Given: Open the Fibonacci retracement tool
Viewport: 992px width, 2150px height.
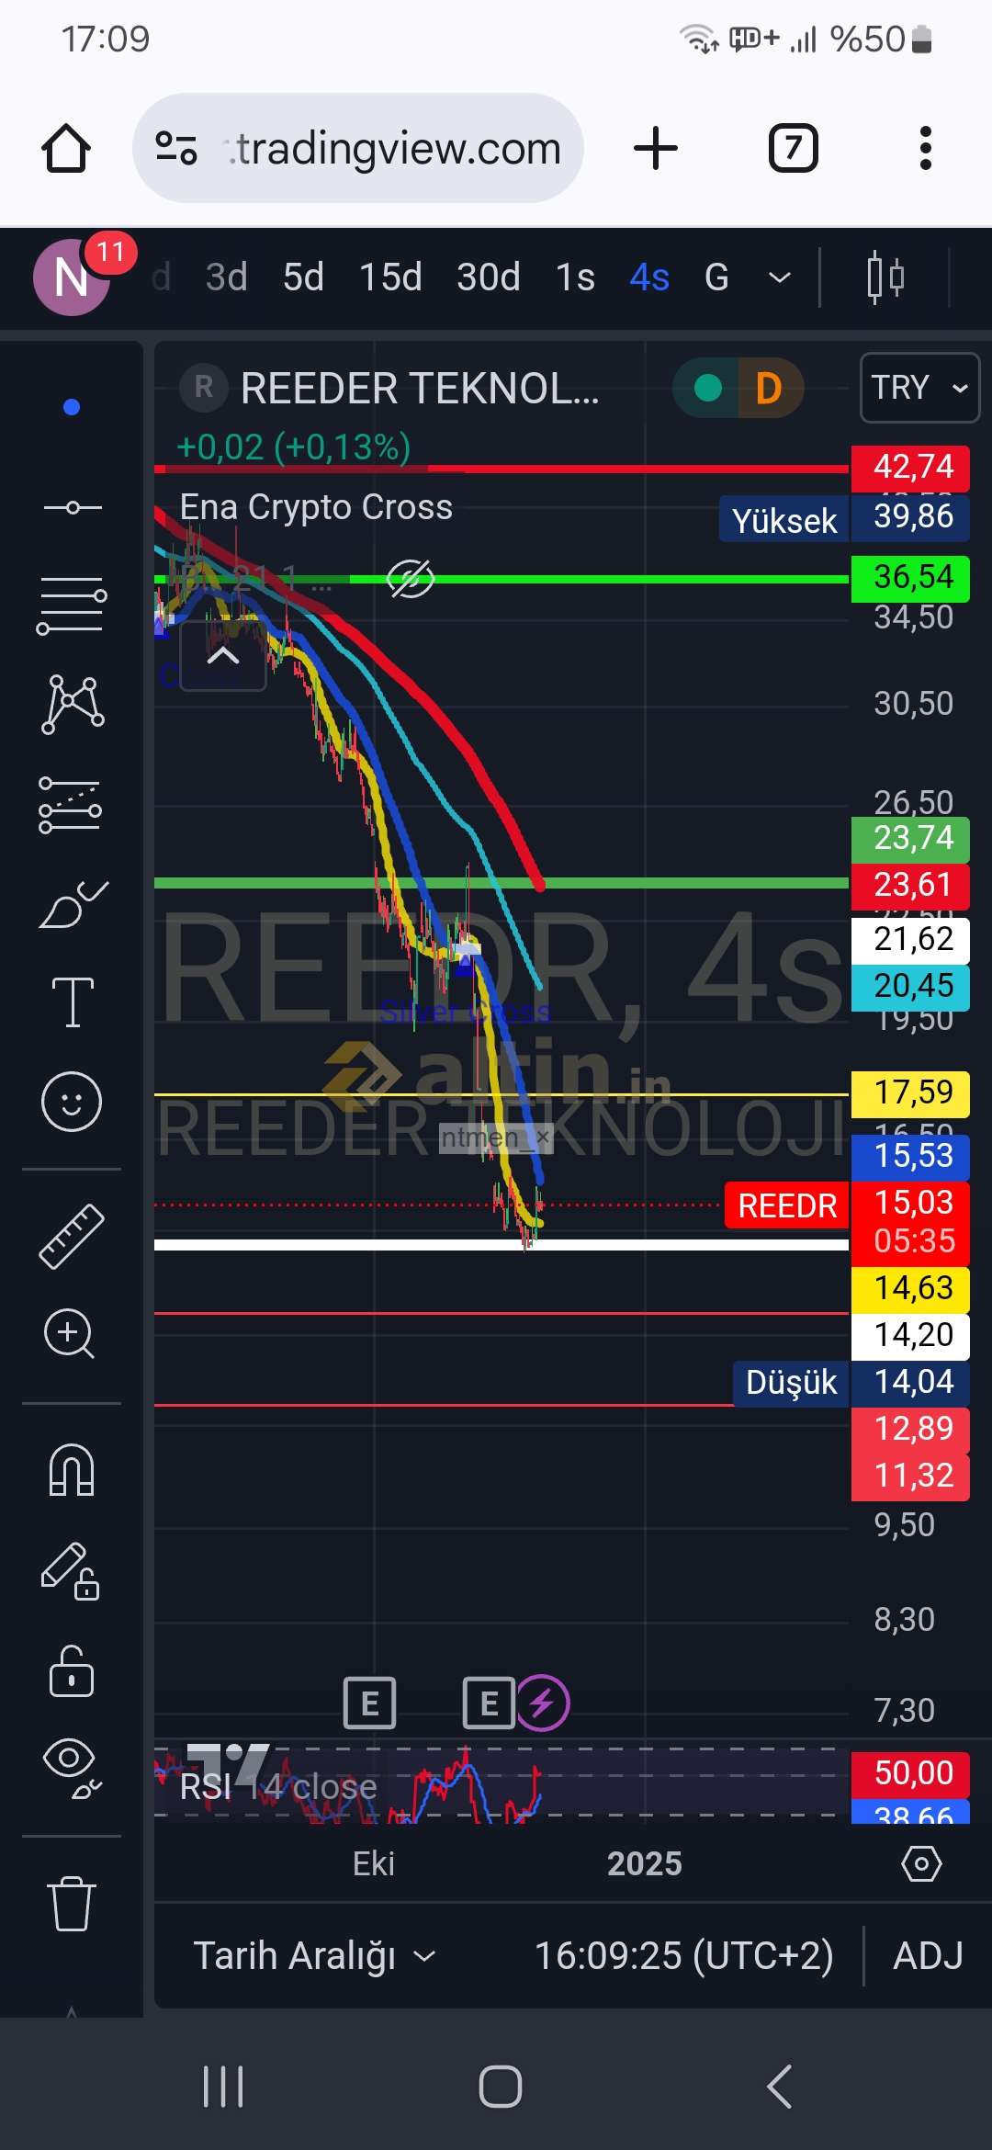Looking at the screenshot, I should pos(72,605).
